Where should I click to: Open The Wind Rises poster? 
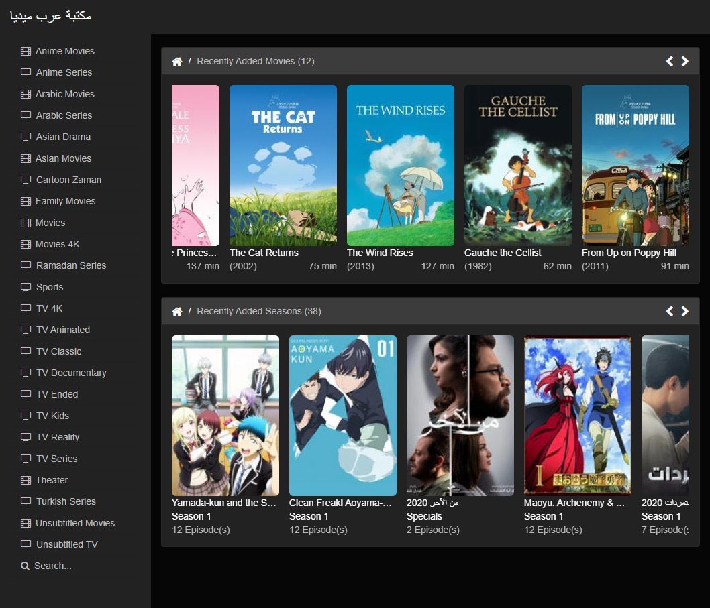[400, 166]
